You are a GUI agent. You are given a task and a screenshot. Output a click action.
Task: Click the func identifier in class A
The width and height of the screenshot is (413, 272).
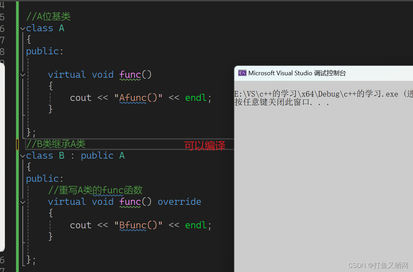(x=130, y=75)
